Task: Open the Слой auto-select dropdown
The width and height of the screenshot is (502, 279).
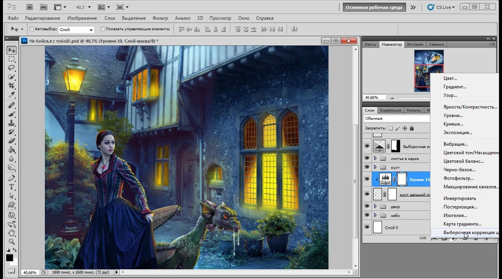Action: (76, 30)
